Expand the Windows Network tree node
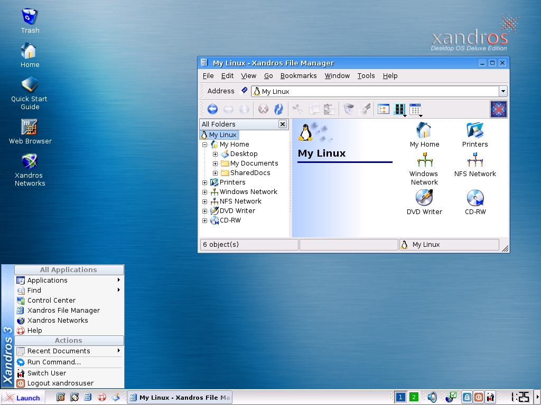The height and width of the screenshot is (405, 541). (x=205, y=192)
